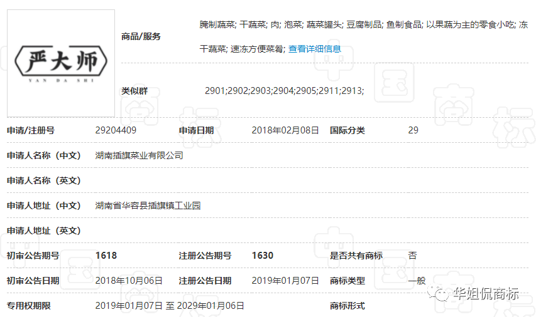The height and width of the screenshot is (317, 536).
Task: Click the goods list beginning 腌制蔬菜
Action: pos(363,24)
